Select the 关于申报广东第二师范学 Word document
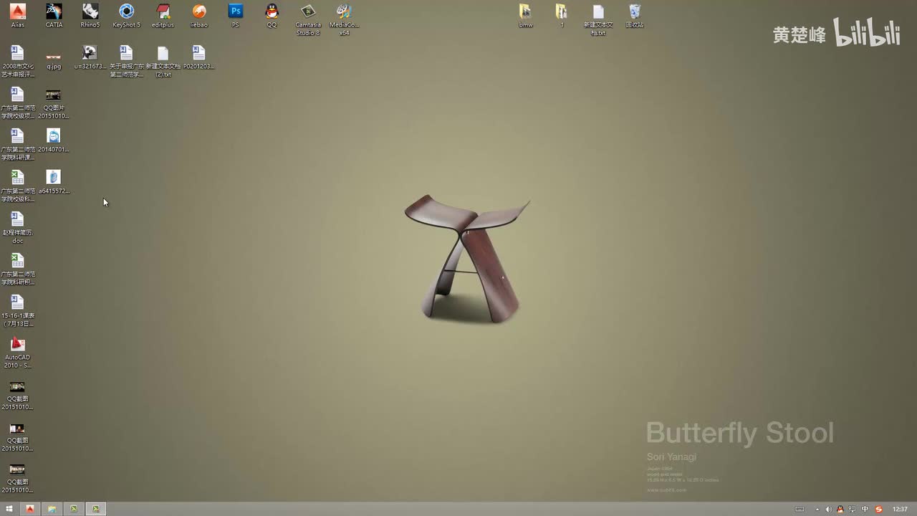Screen dimensions: 917x516 [127, 62]
